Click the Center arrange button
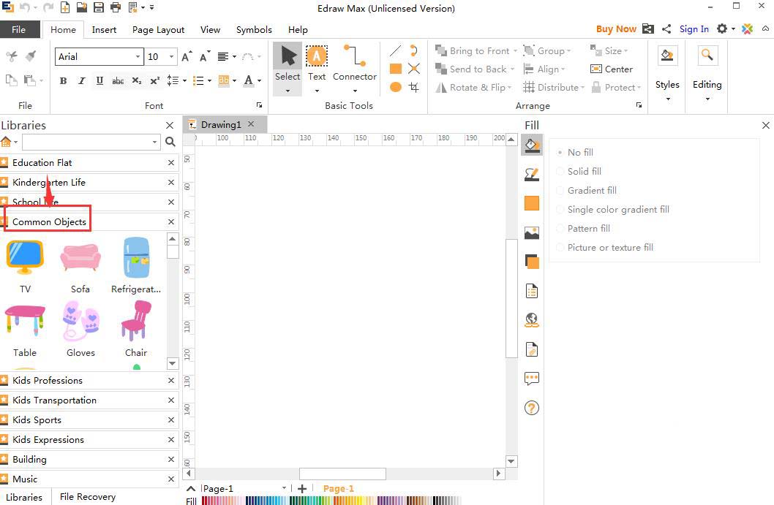Image resolution: width=774 pixels, height=505 pixels. coord(612,69)
